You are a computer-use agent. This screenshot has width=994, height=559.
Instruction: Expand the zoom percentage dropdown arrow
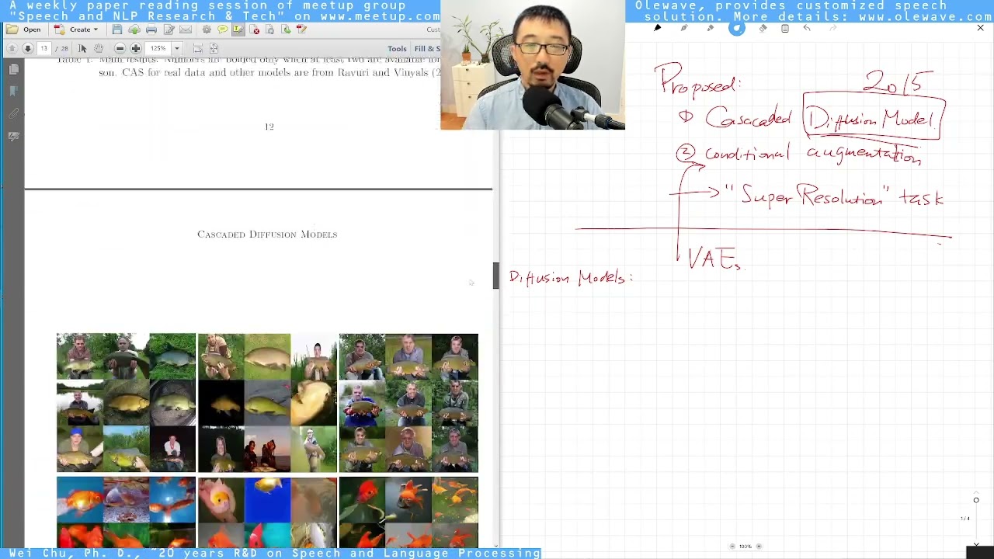[x=177, y=48]
